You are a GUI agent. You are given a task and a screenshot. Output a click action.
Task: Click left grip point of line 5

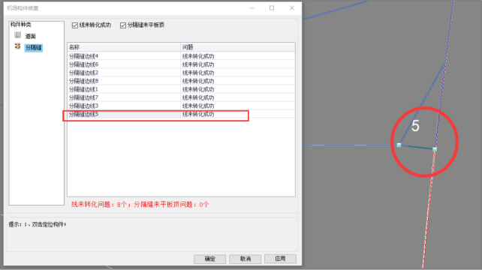coord(399,145)
